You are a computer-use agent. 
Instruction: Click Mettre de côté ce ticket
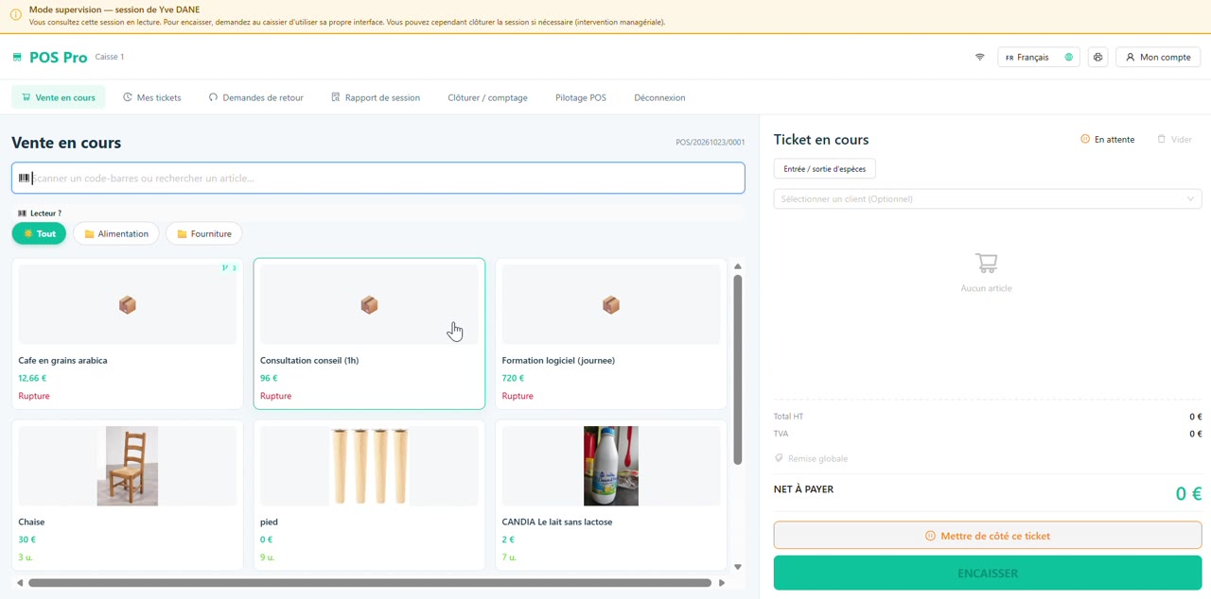pos(988,536)
